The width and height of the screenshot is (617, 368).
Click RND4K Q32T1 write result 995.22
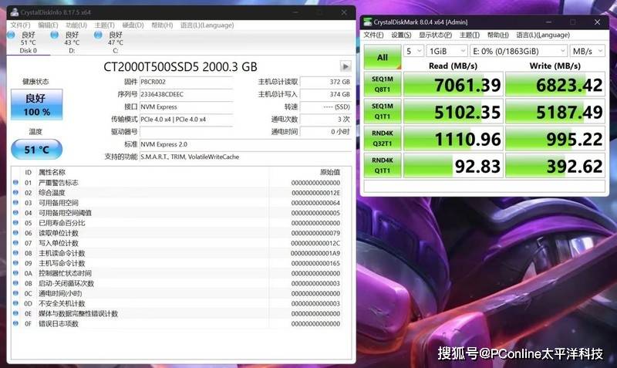point(555,139)
